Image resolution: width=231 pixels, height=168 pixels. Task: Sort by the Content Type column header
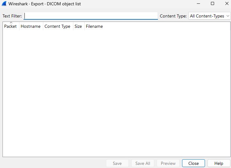pos(58,26)
